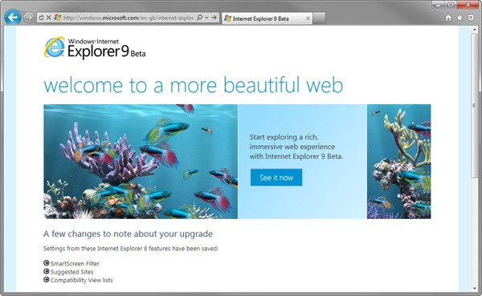Select the Internet Explorer 9 Beta tab
This screenshot has width=482, height=296.
point(267,18)
